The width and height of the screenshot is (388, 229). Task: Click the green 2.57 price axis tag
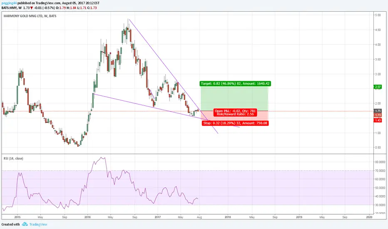378,87
